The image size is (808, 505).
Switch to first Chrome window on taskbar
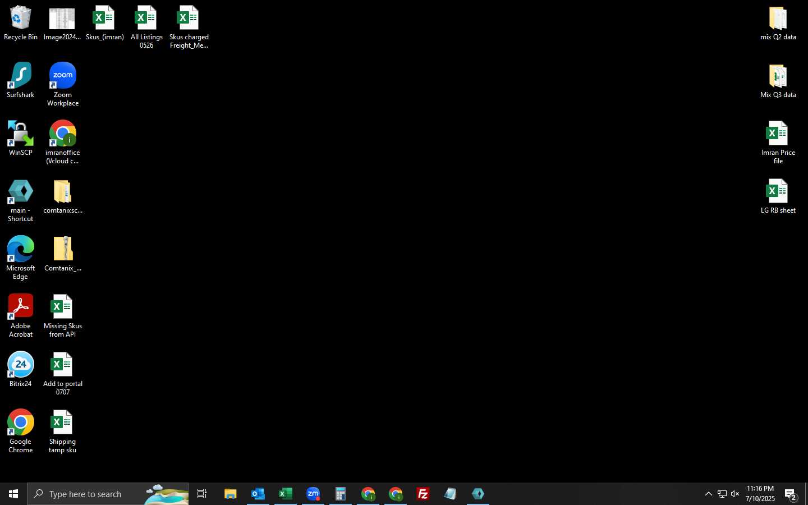click(368, 494)
